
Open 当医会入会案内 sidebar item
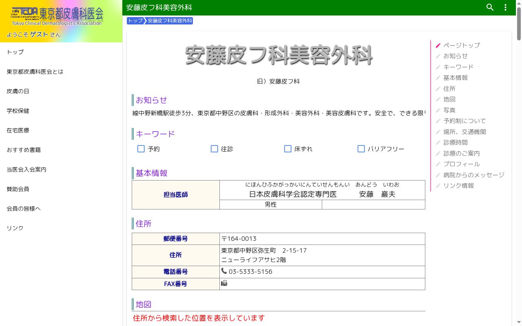tap(61, 170)
